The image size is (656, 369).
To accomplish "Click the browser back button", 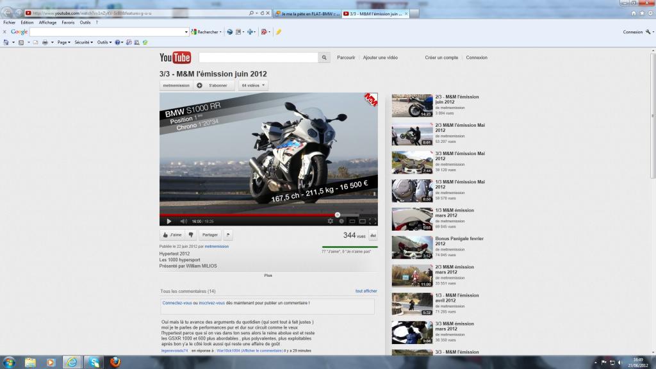I will [x=8, y=13].
